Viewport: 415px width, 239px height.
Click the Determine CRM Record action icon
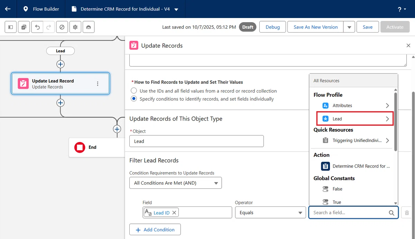325,166
